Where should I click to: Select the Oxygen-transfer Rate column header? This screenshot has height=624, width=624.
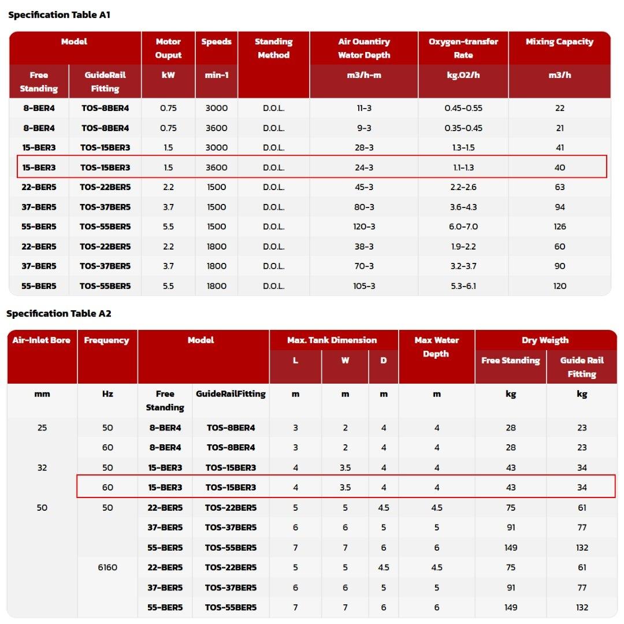click(x=463, y=48)
